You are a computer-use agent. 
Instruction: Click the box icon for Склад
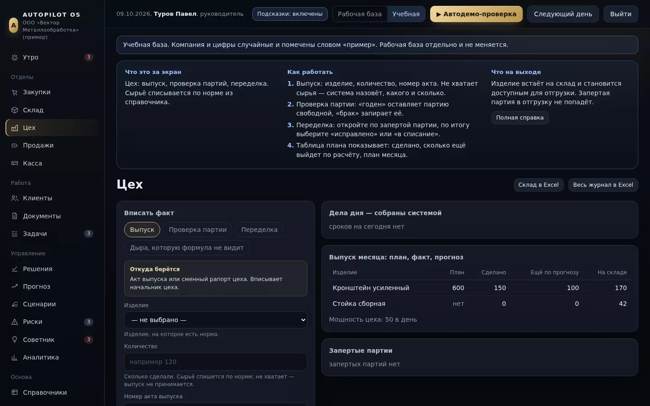pyautogui.click(x=14, y=110)
